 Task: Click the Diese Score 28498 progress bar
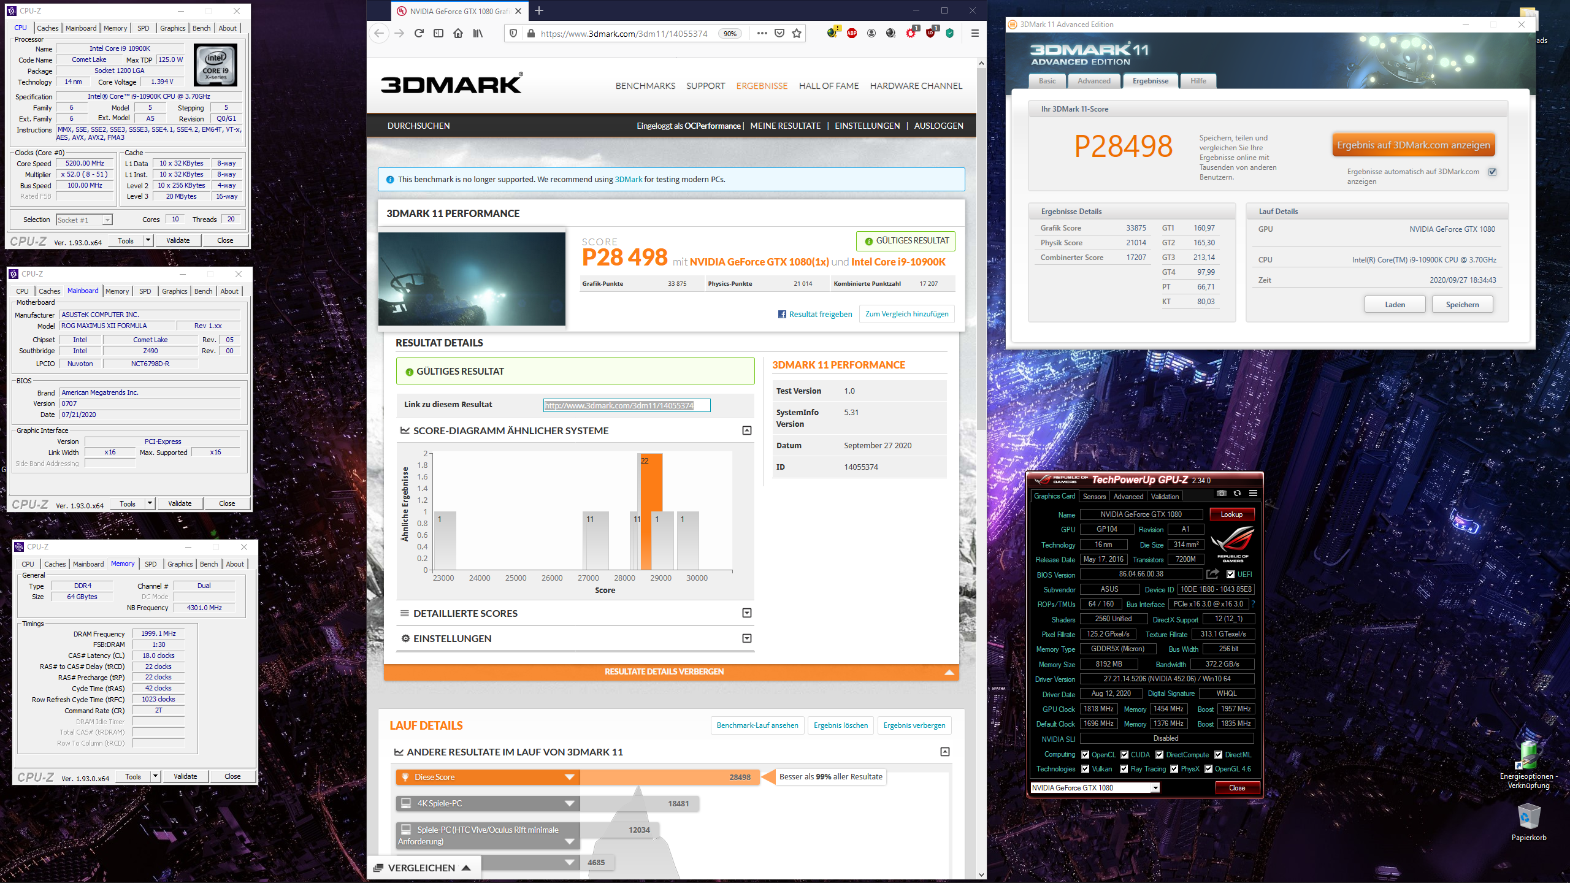669,778
